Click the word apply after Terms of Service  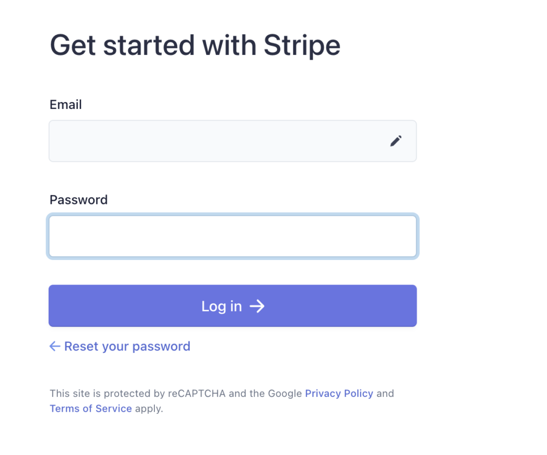click(x=149, y=409)
